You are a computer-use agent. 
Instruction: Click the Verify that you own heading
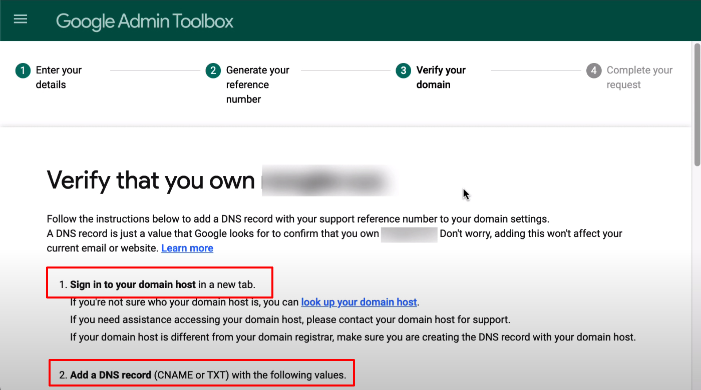pyautogui.click(x=150, y=180)
